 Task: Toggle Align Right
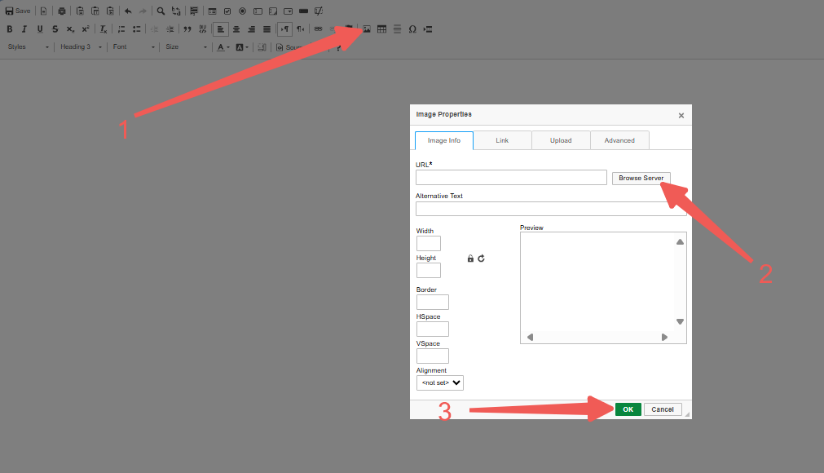[x=252, y=29]
